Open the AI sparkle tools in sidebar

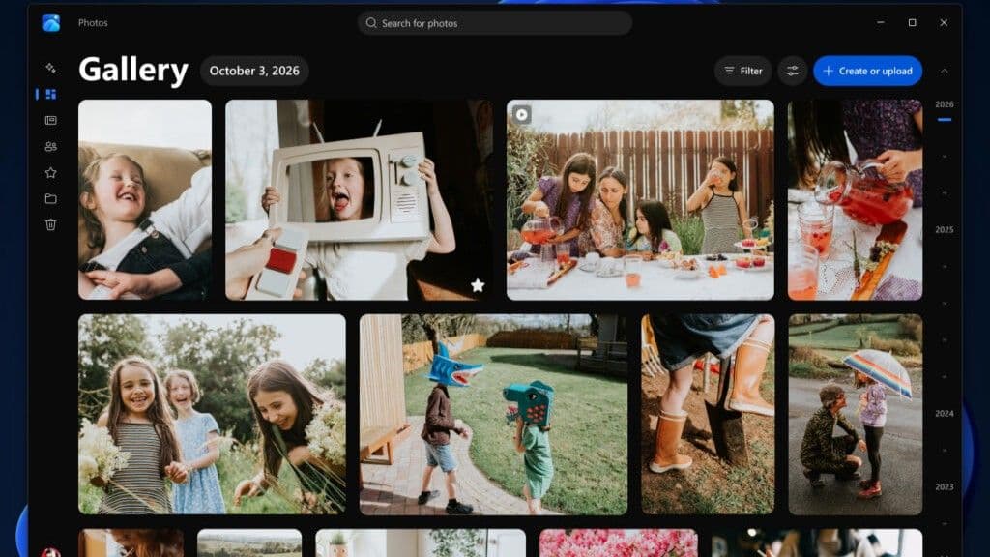point(50,68)
